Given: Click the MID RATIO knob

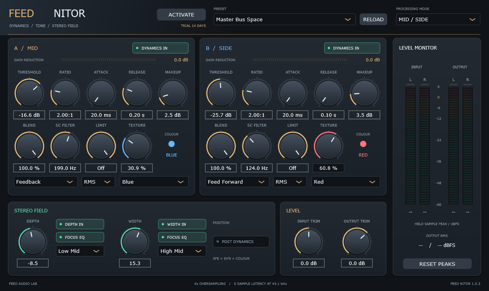Looking at the screenshot, I should coord(65,93).
